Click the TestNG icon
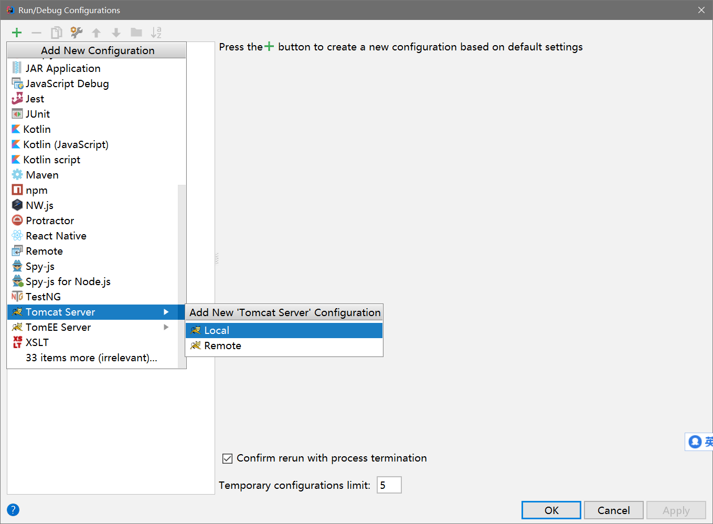The height and width of the screenshot is (524, 713). coord(17,297)
